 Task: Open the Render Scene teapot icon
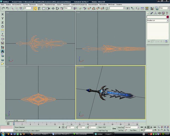tap(157, 9)
